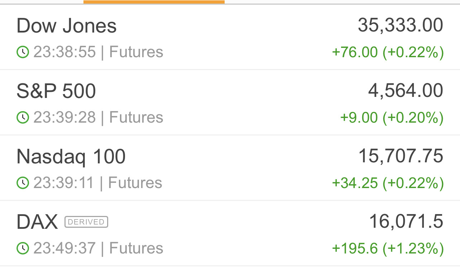
Task: Click the Dow Jones price 35,333.00
Action: [401, 25]
